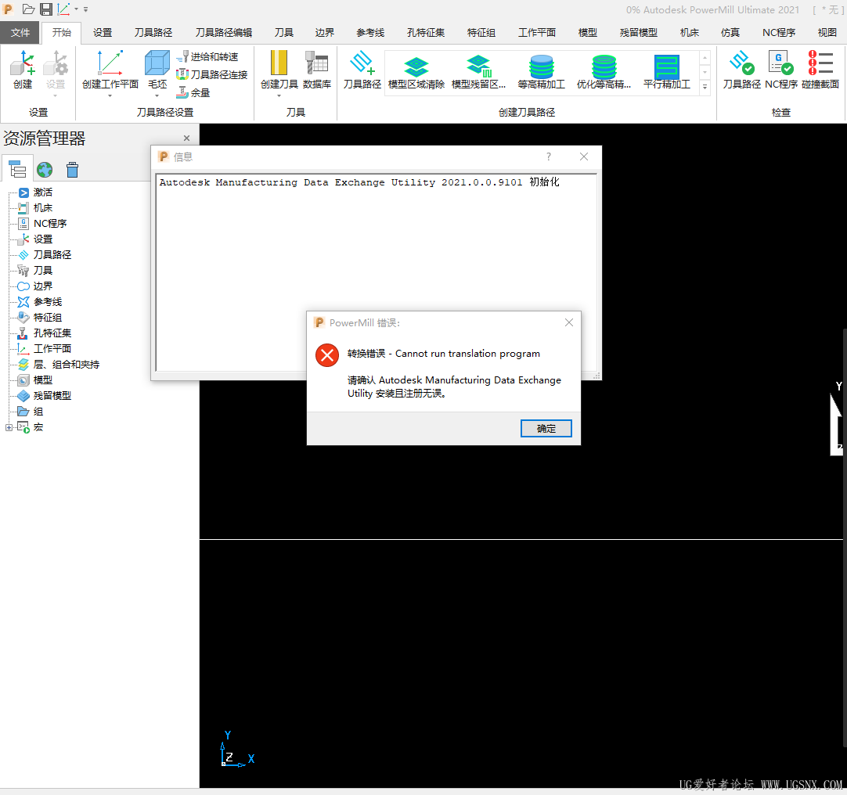Choose the 优化等高精 strategy
The height and width of the screenshot is (795, 847).
click(x=604, y=73)
